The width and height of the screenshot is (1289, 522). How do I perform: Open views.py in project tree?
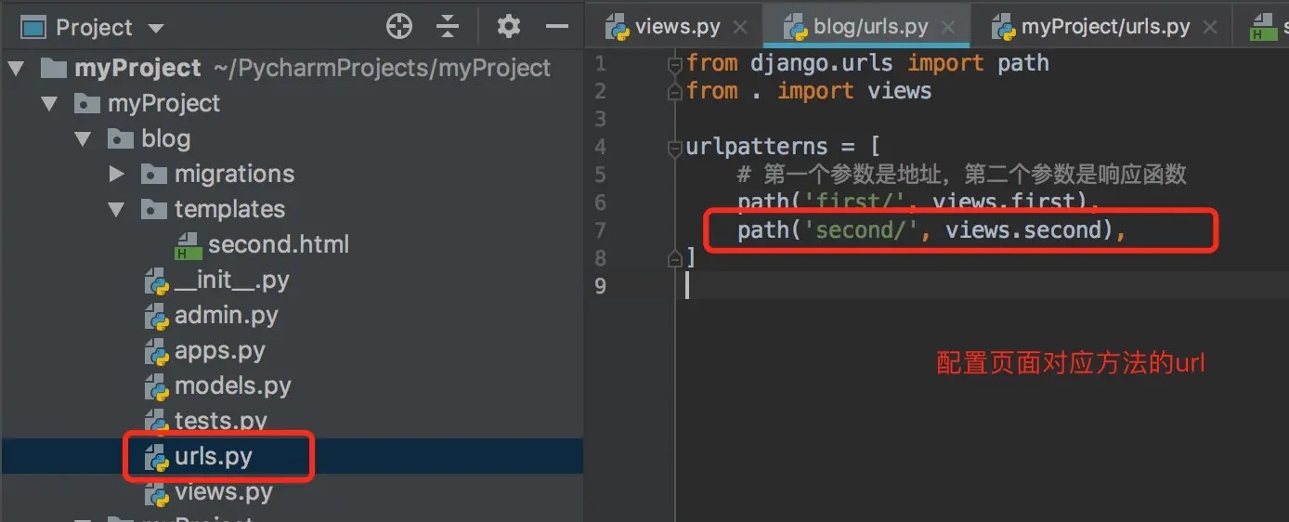[223, 492]
